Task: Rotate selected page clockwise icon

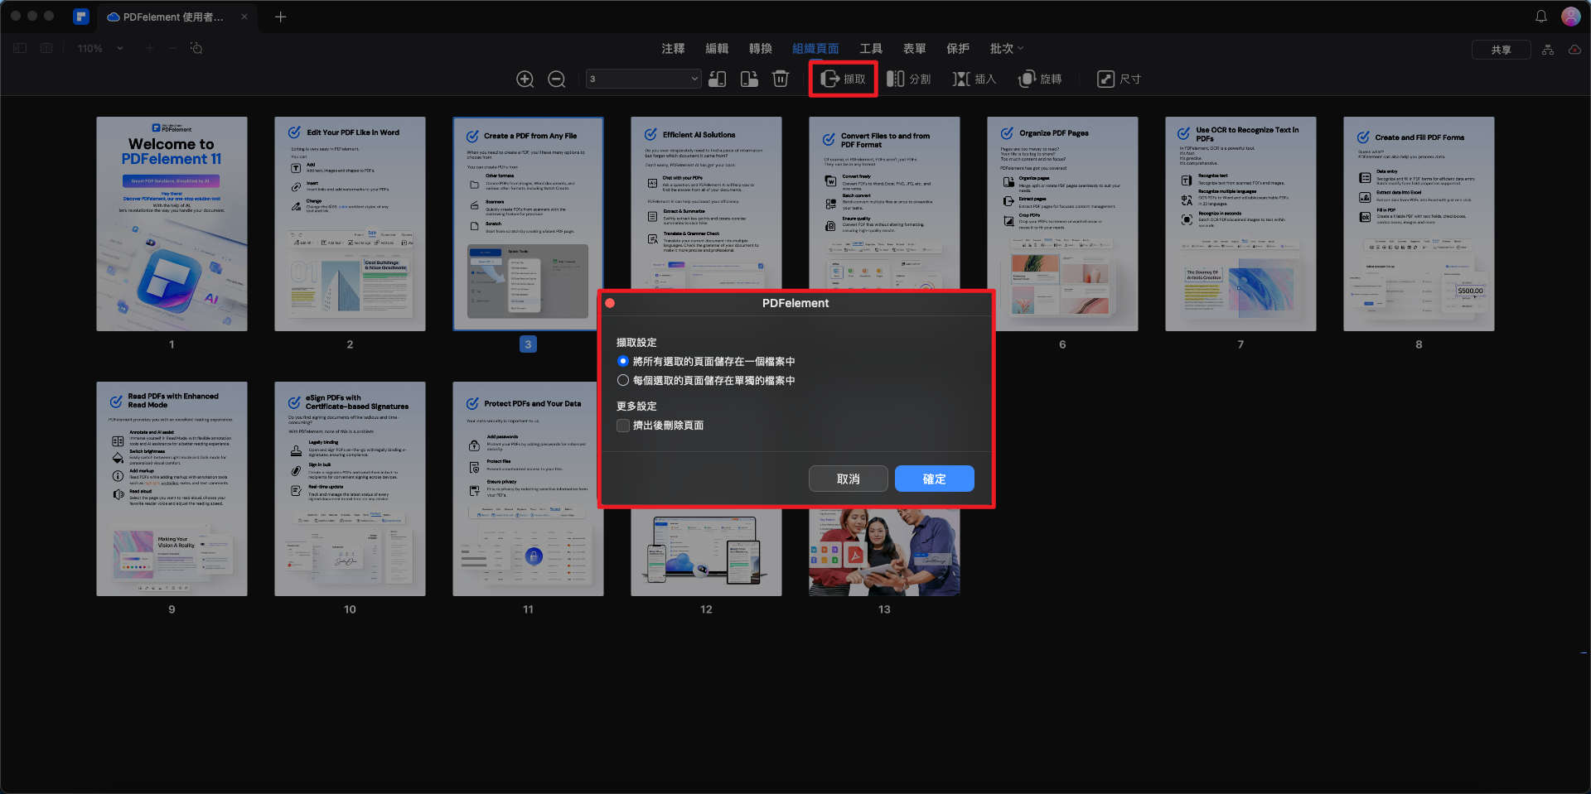Action: pos(749,79)
